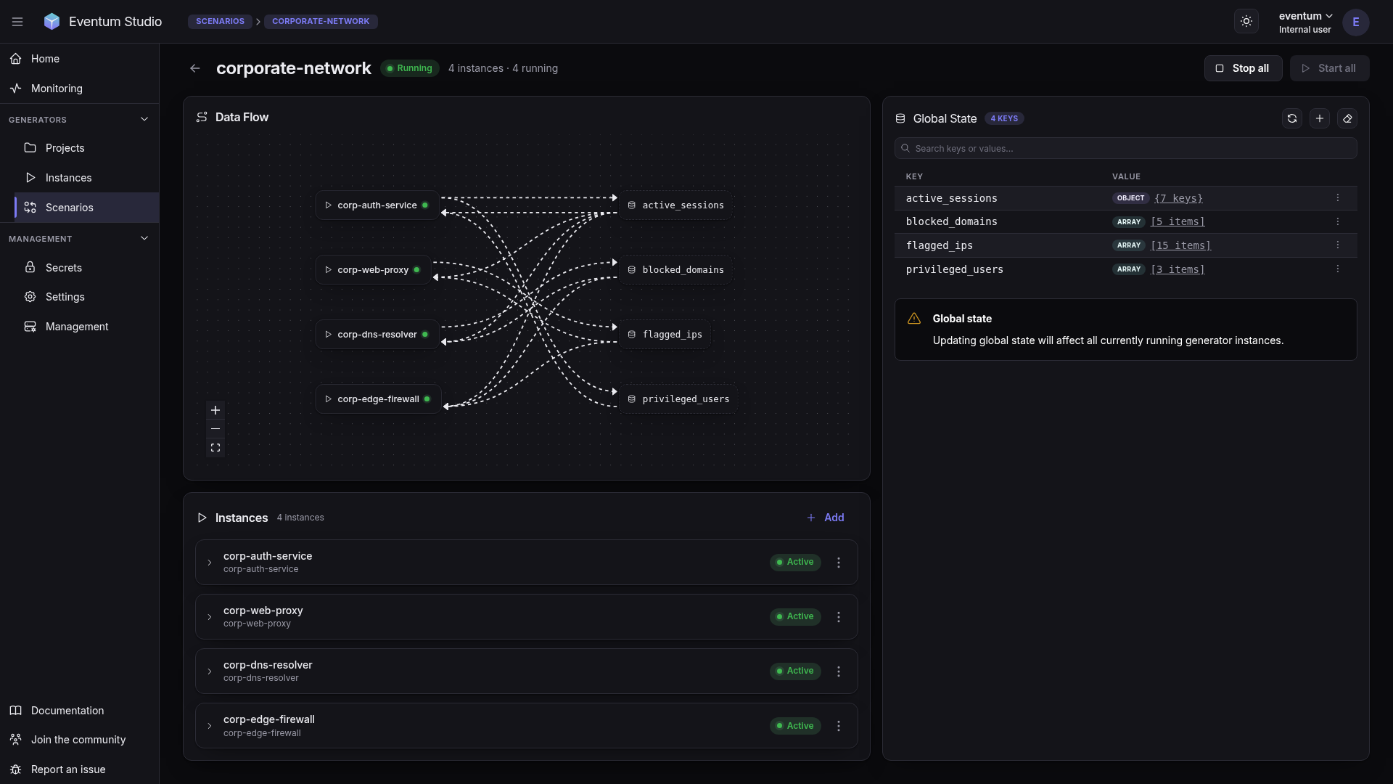Go back using the arrow beside corporate-network
The width and height of the screenshot is (1393, 784).
pyautogui.click(x=195, y=68)
